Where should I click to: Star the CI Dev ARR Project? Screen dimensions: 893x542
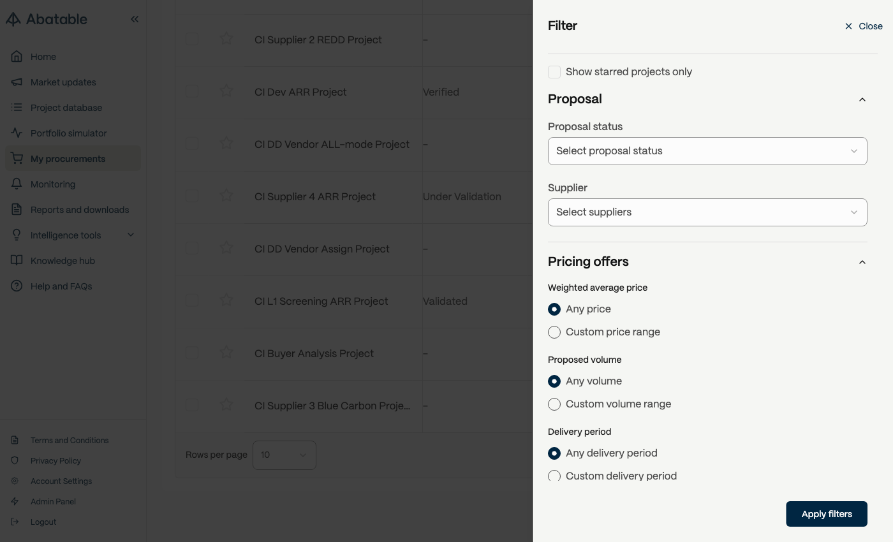point(226,92)
